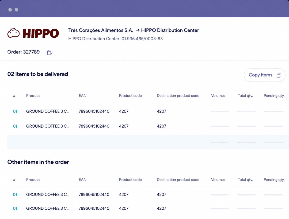Click the arrow between supplier and HIPPO Distribution Center
This screenshot has width=289, height=219.
[x=138, y=30]
